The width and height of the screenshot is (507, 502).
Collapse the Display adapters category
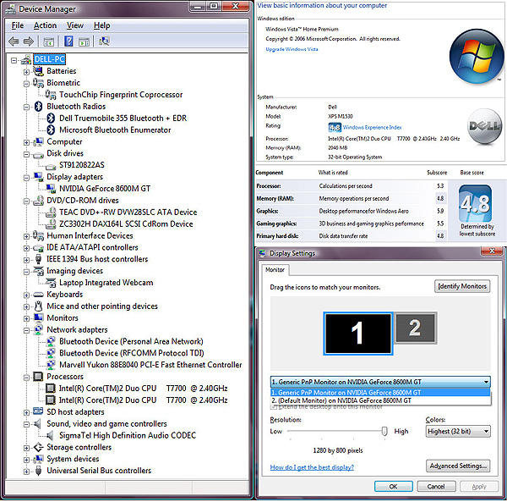pyautogui.click(x=26, y=178)
